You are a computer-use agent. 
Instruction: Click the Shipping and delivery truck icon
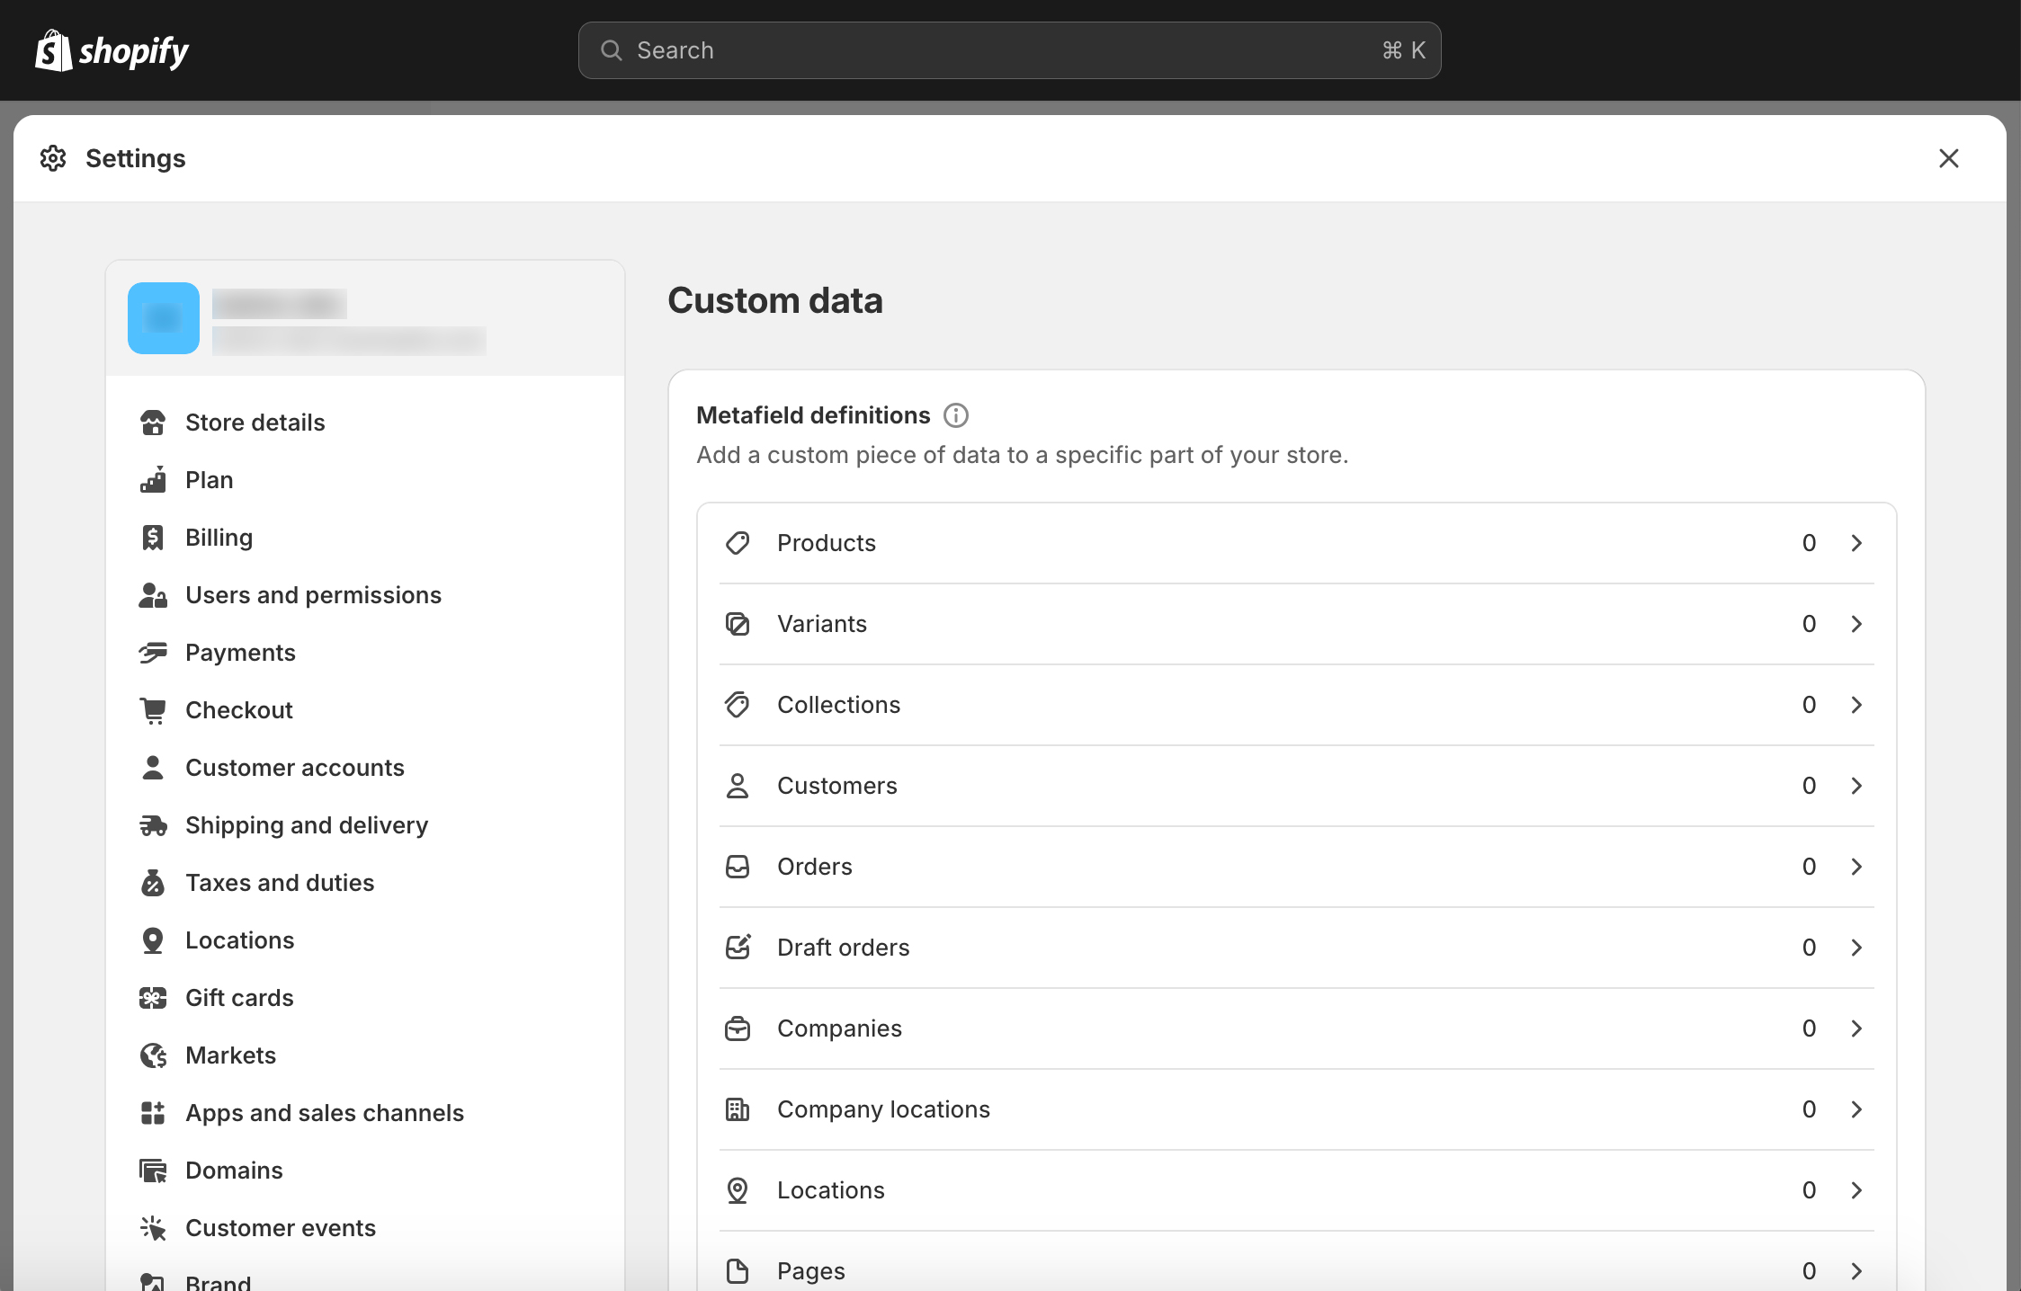pos(153,825)
